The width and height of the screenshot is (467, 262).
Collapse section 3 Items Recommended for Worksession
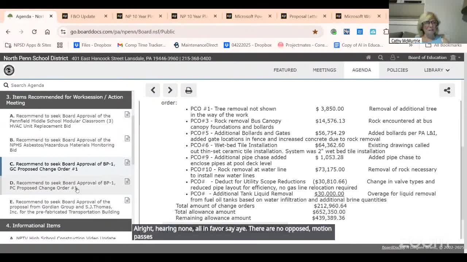[x=66, y=100]
